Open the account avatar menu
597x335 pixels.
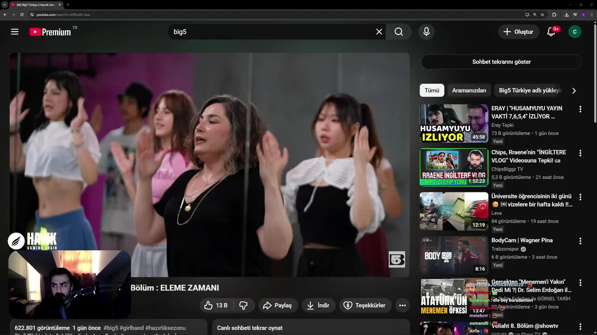(x=575, y=32)
